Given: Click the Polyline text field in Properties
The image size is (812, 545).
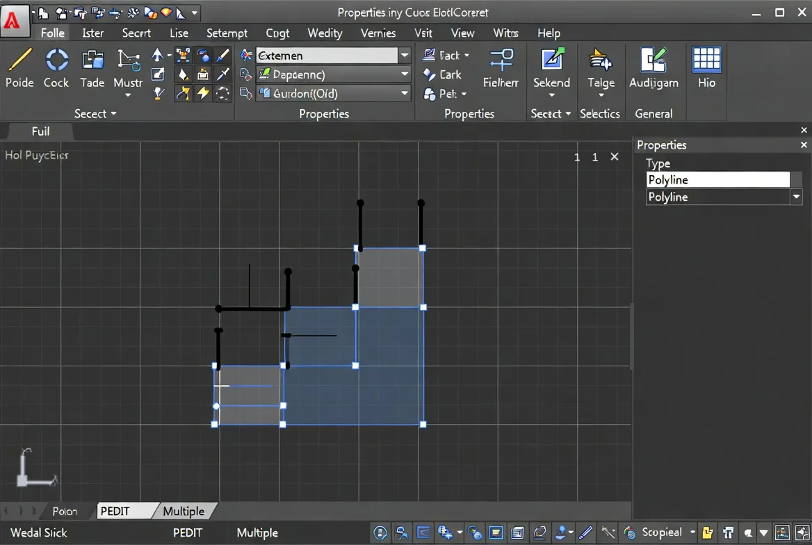Looking at the screenshot, I should click(717, 180).
